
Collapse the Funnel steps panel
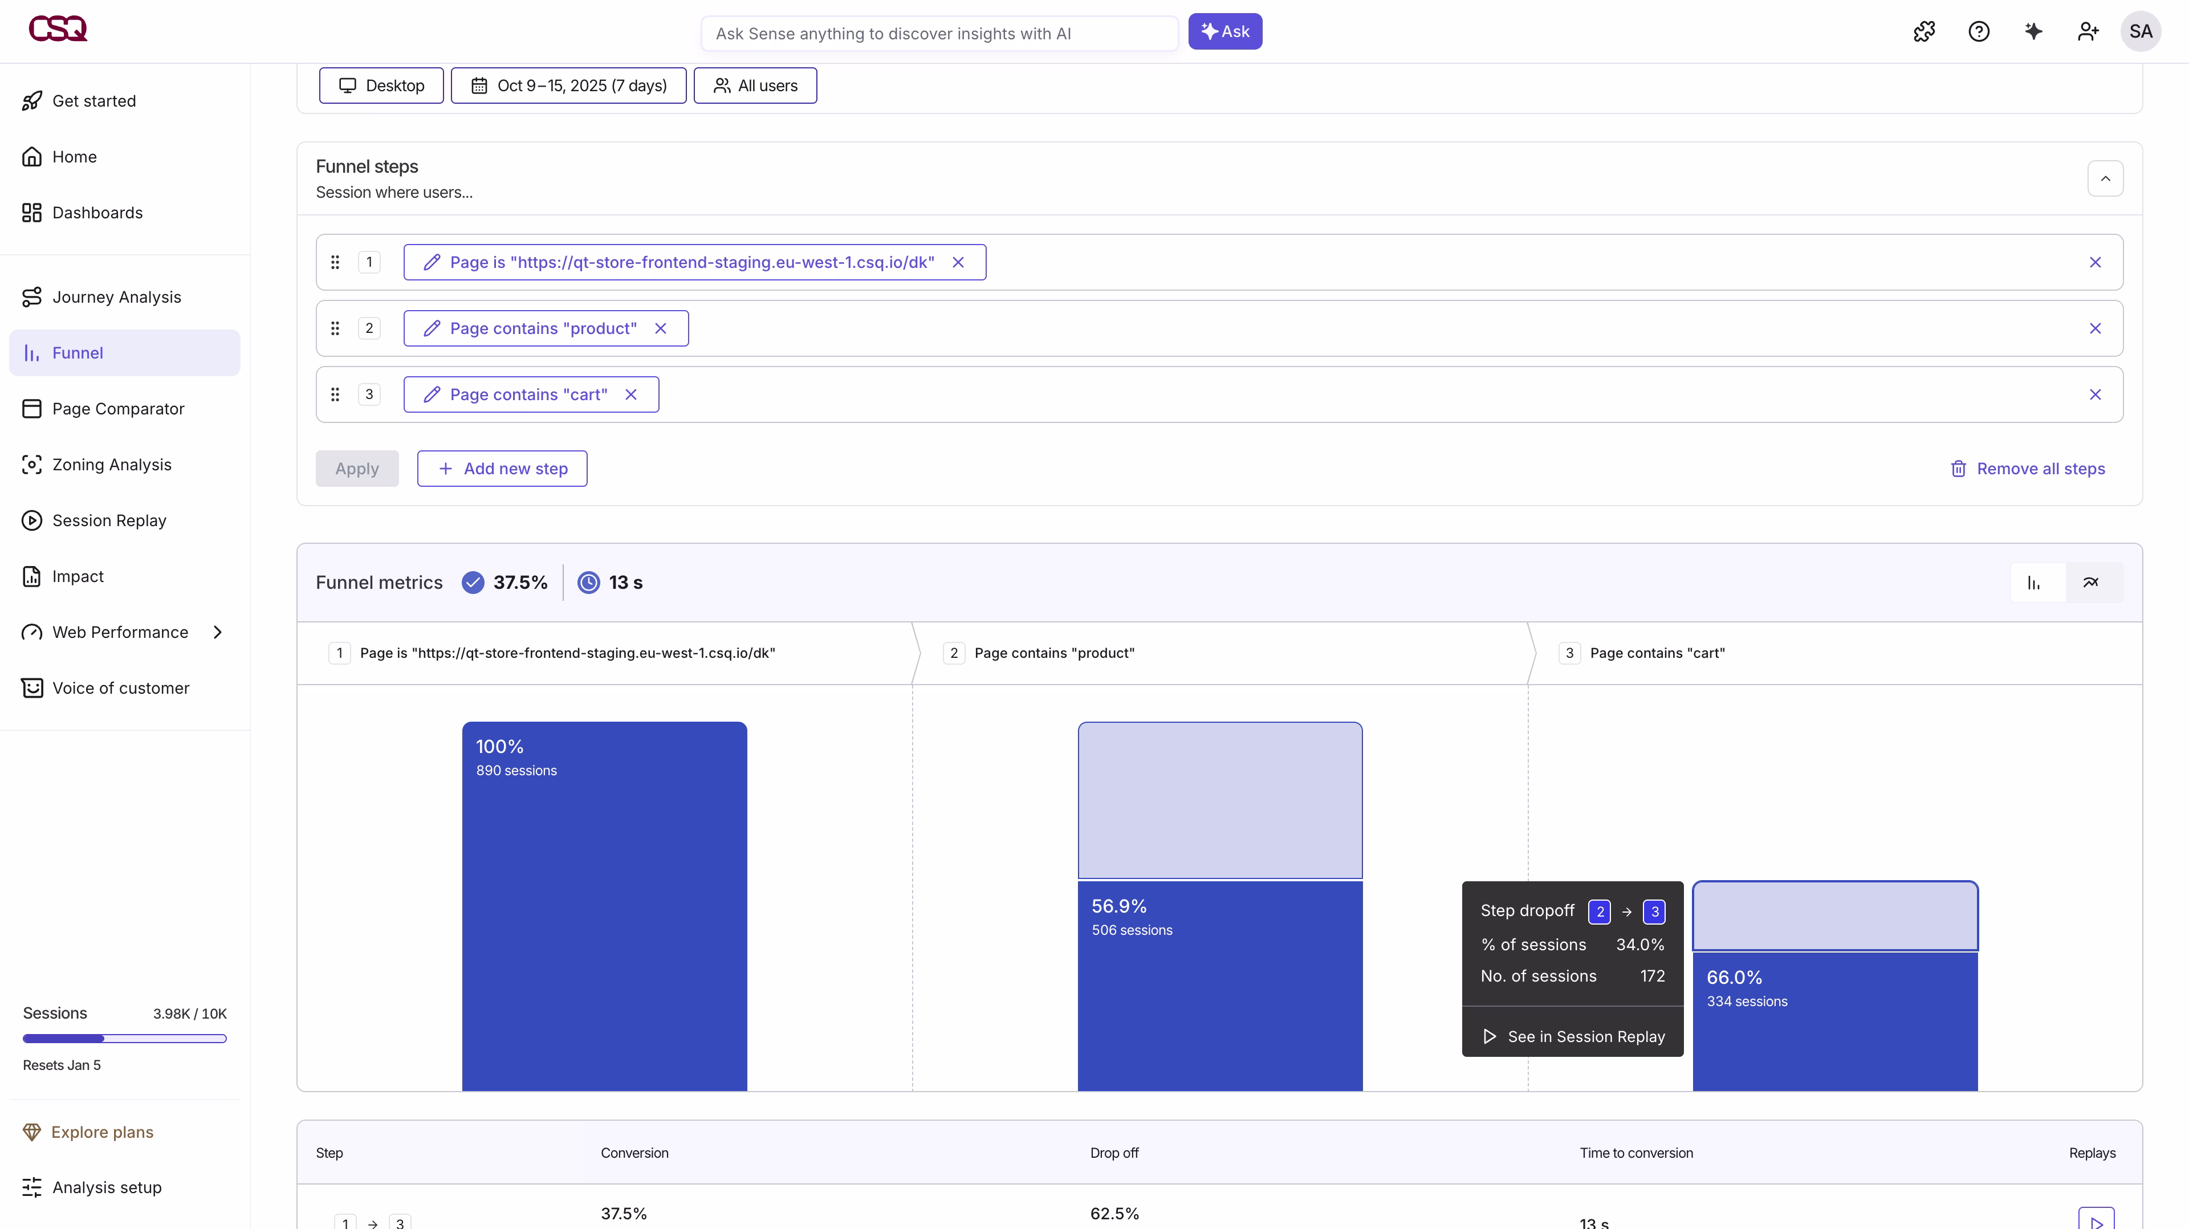2105,178
